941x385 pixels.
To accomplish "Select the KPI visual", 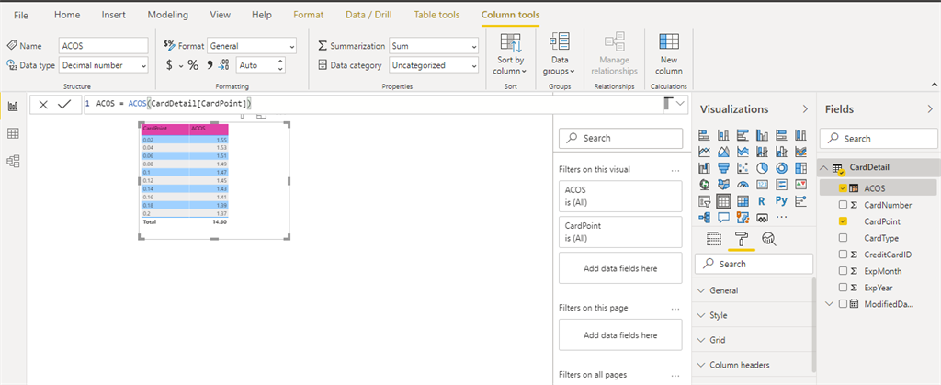I will [x=800, y=185].
